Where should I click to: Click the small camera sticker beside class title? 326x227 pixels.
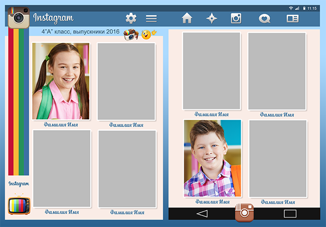131,35
